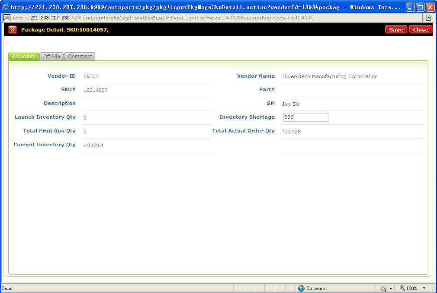Click the SKU number value 10014057
437x293 pixels.
[96, 90]
